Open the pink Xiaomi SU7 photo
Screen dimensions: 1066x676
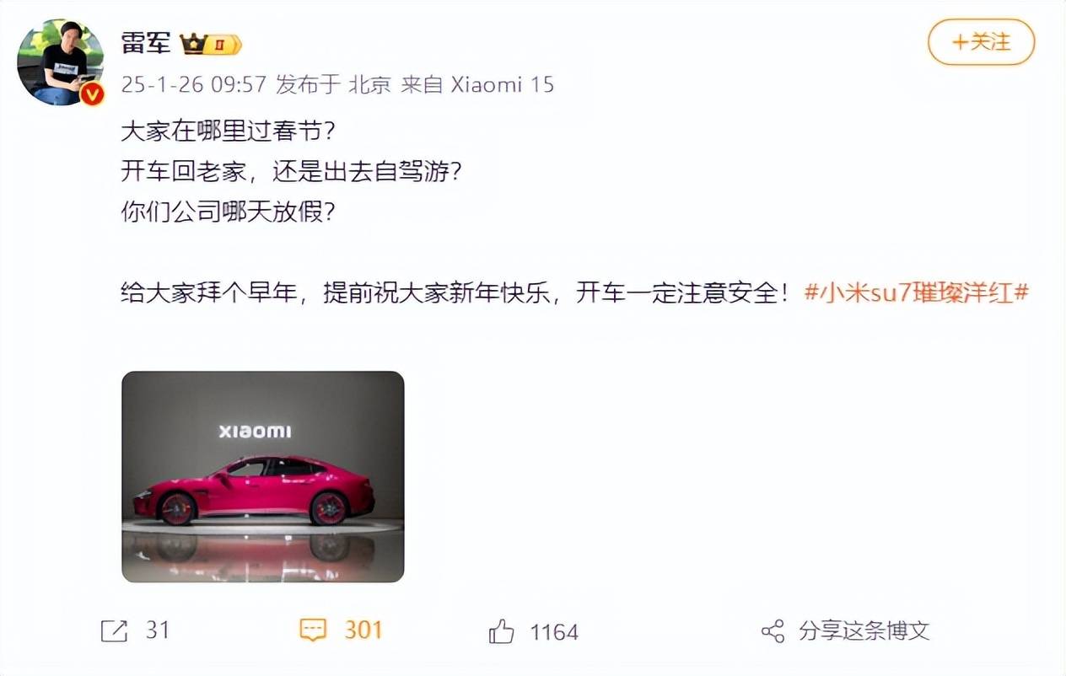(263, 476)
